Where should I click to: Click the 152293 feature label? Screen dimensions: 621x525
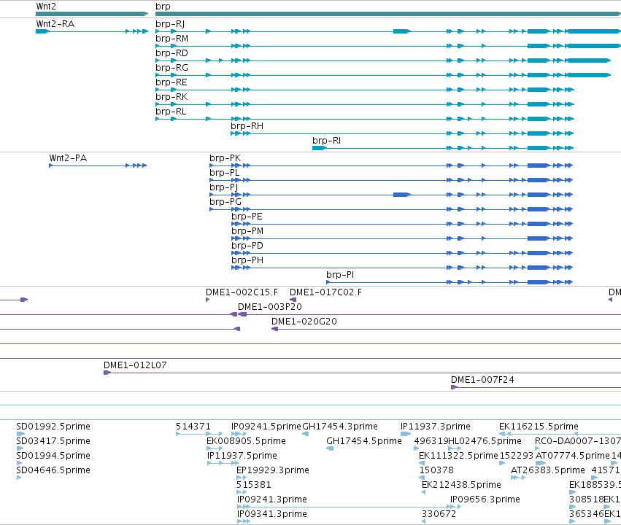[x=517, y=456]
